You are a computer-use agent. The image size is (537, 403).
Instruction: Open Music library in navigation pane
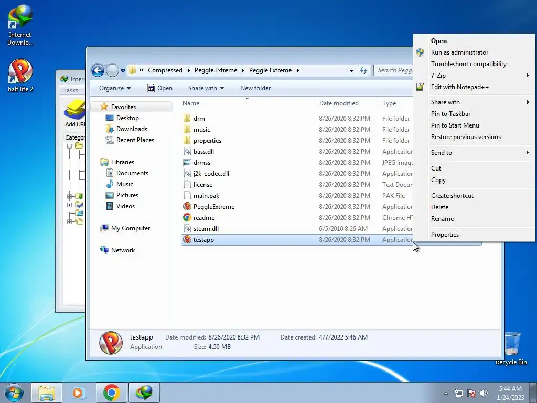pyautogui.click(x=124, y=184)
